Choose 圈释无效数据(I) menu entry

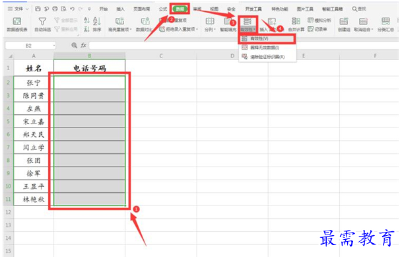coord(267,48)
